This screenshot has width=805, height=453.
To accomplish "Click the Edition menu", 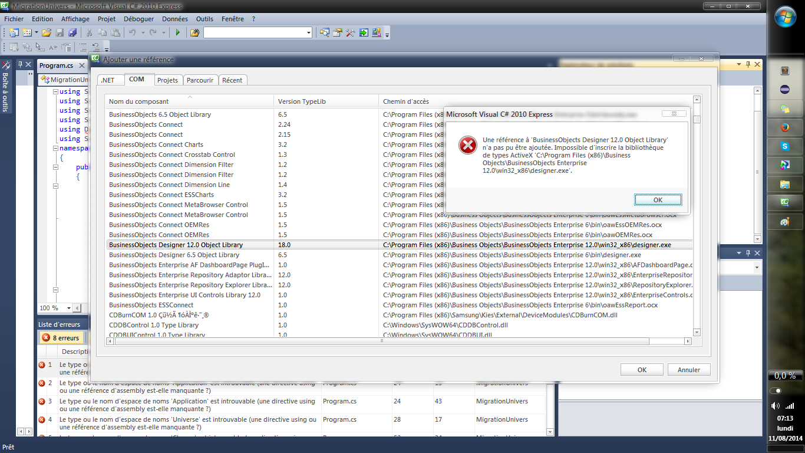I will [42, 19].
